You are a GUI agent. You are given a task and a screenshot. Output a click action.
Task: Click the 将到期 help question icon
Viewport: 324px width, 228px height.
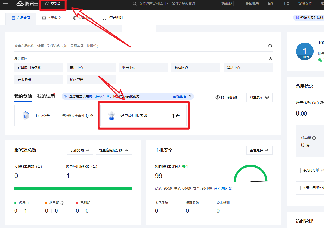tap(62, 203)
